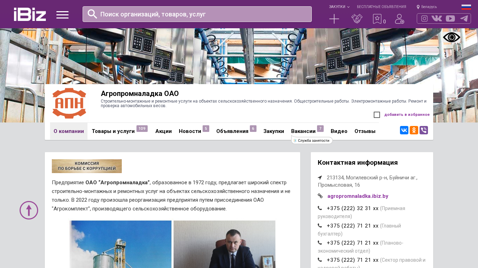Check the add to favorites checkbox

[x=377, y=115]
